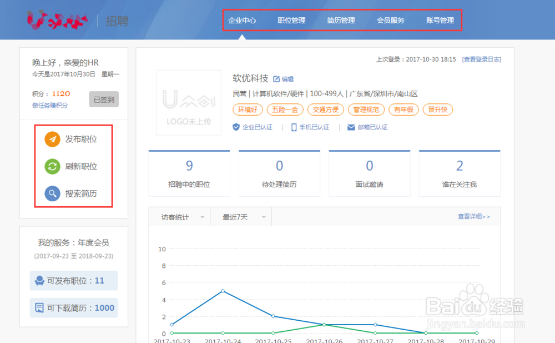Open the 企业中心 tab
Image resolution: width=555 pixels, height=343 pixels.
[242, 21]
